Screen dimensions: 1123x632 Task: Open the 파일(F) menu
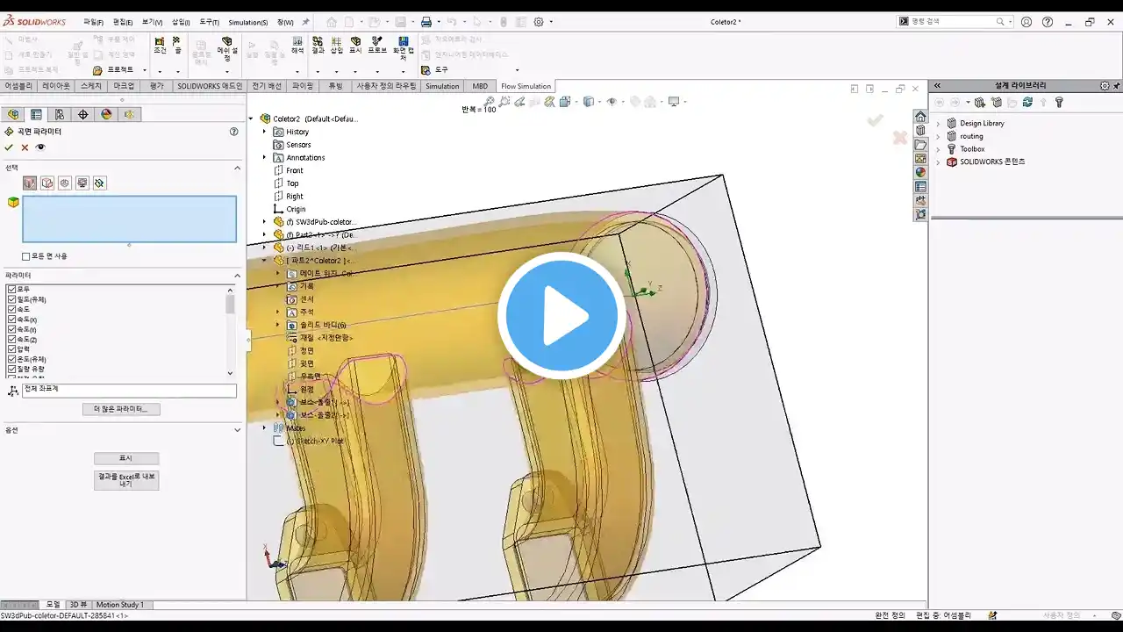pos(93,22)
